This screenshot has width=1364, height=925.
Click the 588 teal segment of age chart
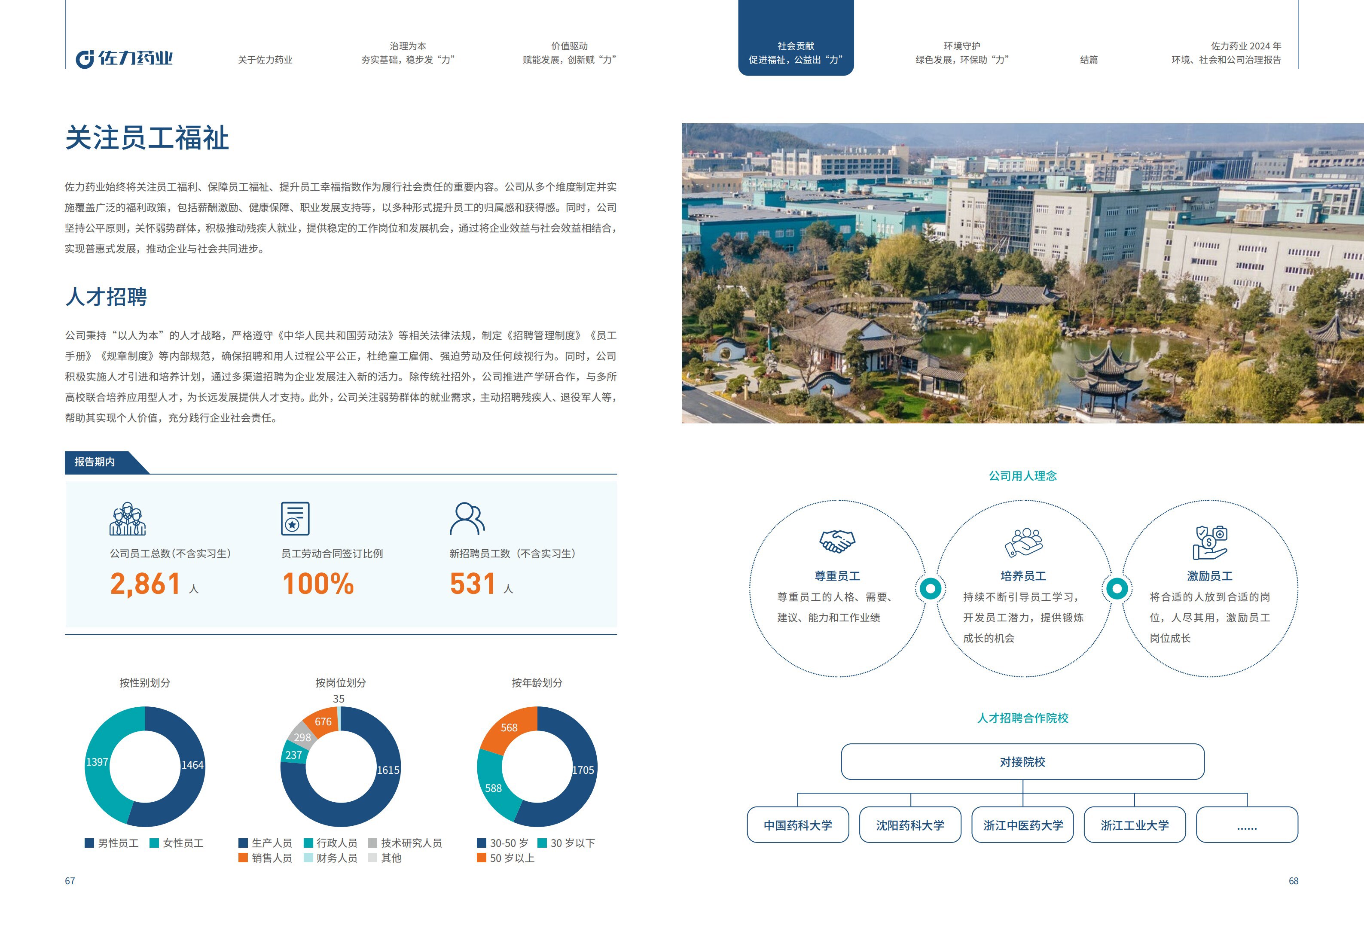point(493,788)
